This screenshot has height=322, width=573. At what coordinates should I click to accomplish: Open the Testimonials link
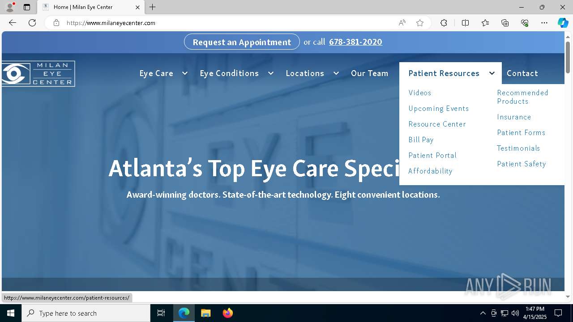[518, 148]
